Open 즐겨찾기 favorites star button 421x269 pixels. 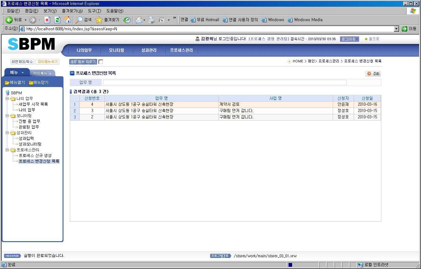point(107,20)
